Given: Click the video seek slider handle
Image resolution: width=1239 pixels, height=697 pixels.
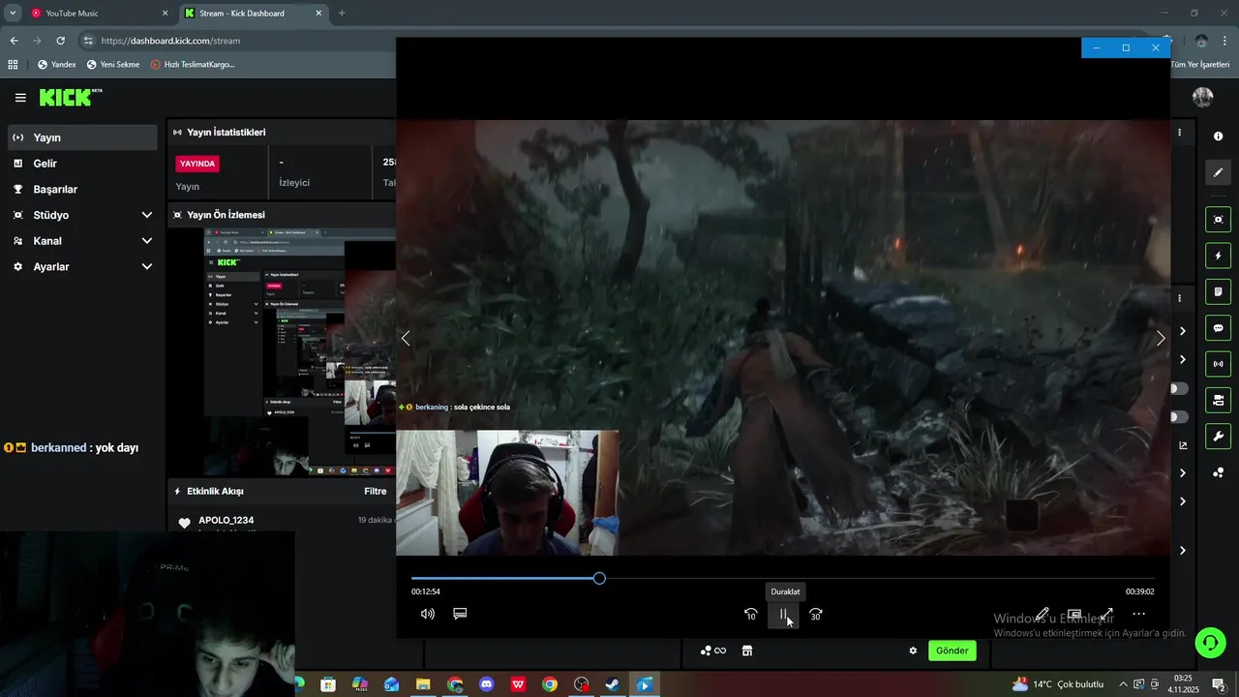Looking at the screenshot, I should coord(599,578).
